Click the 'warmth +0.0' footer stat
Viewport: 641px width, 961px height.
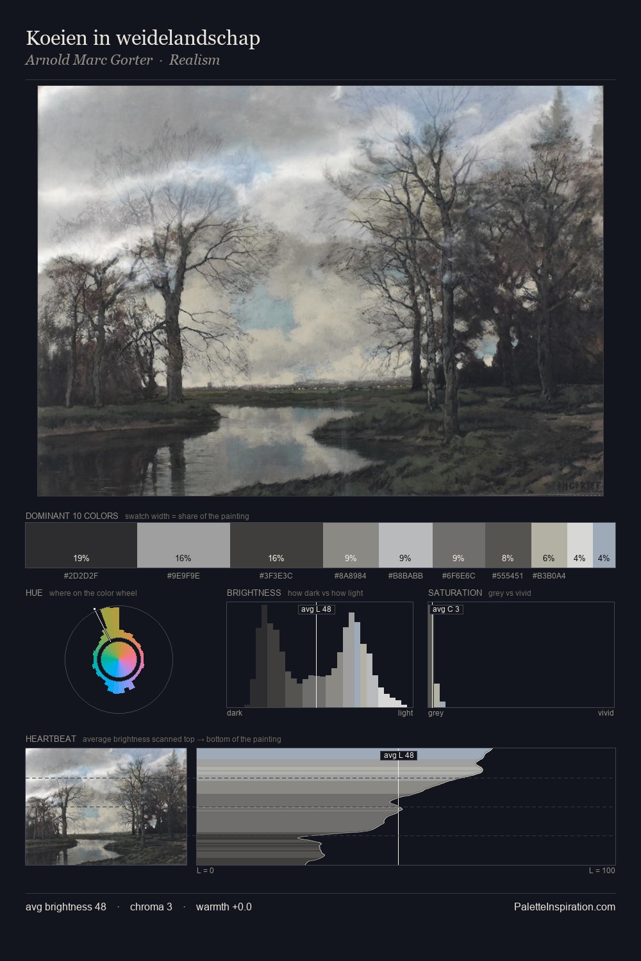tap(224, 907)
